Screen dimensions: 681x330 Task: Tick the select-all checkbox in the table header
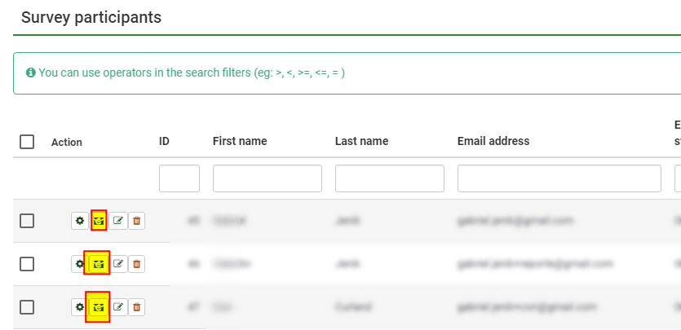(27, 142)
